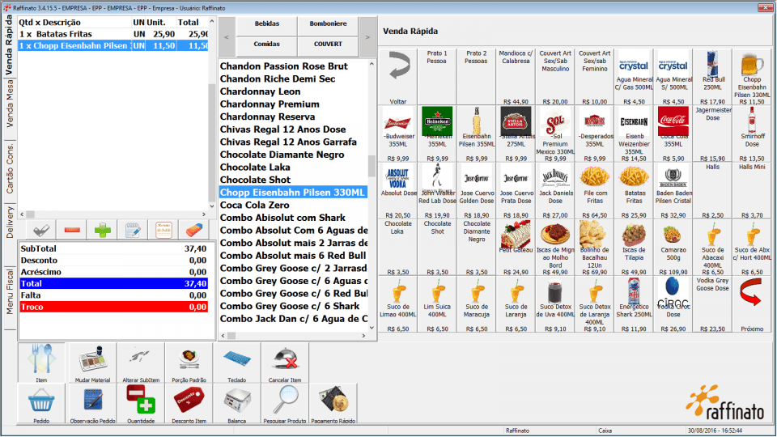
Task: Click the left category arrow button
Action: (x=227, y=36)
